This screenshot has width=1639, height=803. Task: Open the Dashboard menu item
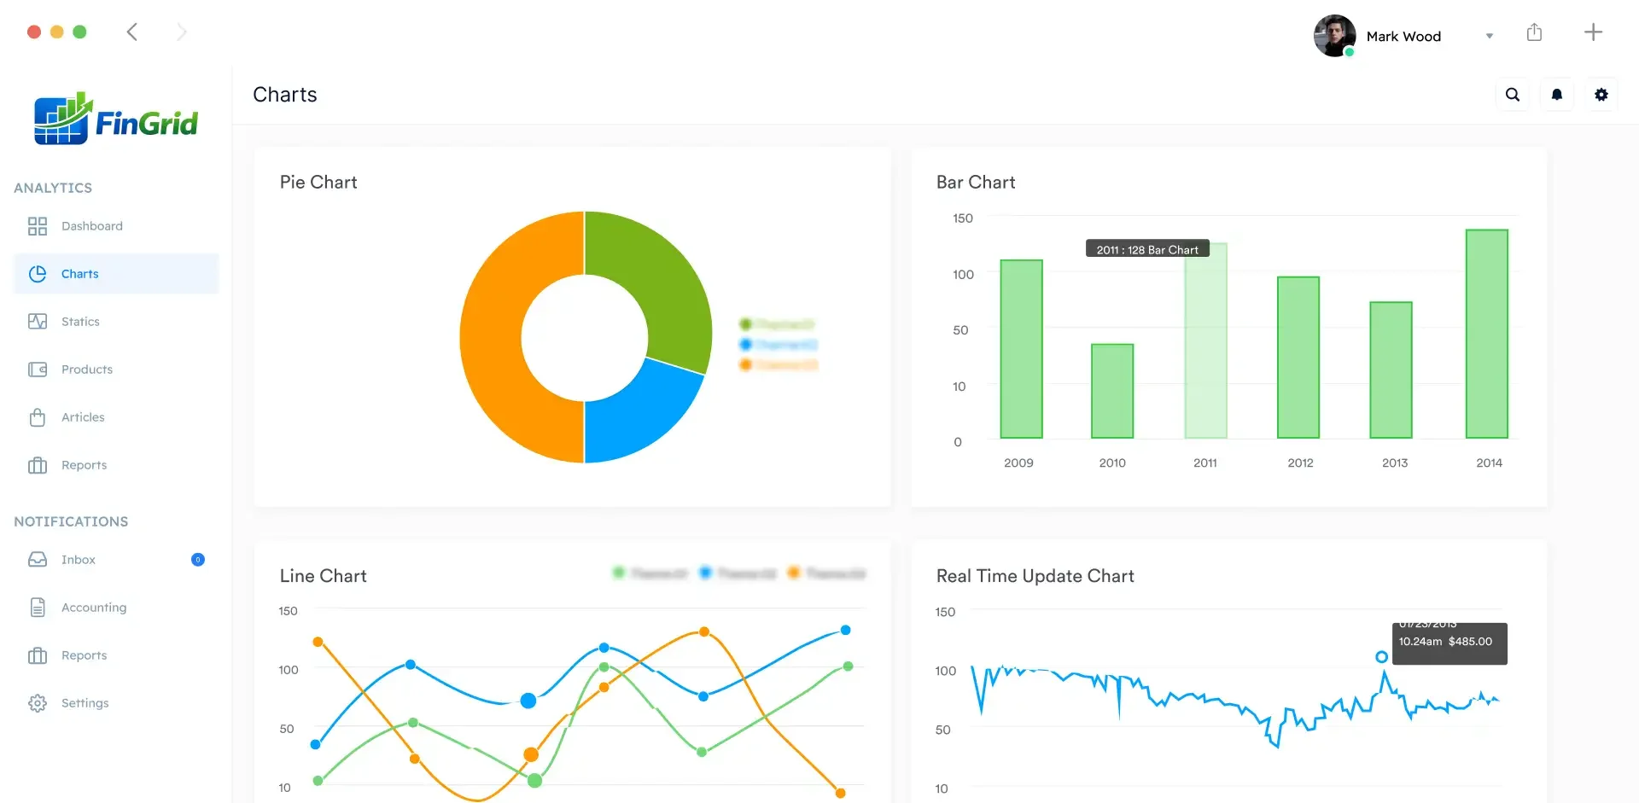pos(116,226)
